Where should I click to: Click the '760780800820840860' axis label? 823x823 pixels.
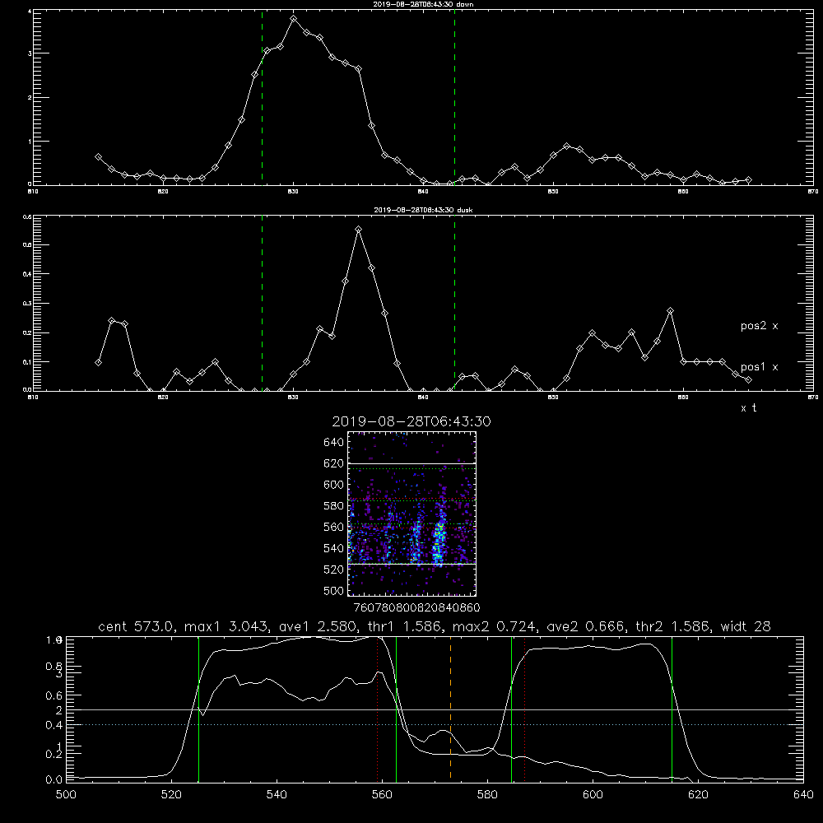[x=417, y=607]
